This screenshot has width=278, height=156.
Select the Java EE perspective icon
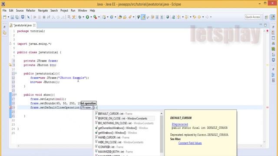(x=273, y=17)
